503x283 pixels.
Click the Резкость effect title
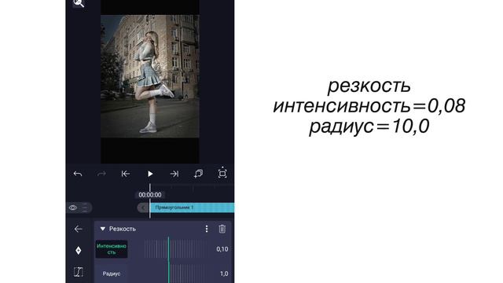(x=123, y=229)
